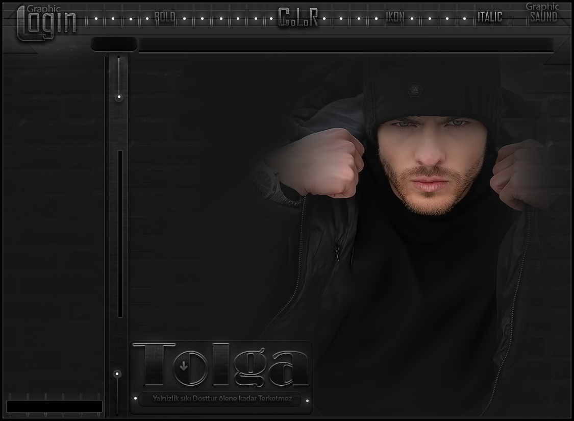The height and width of the screenshot is (421, 574).
Task: Click the black input field at bottom left
Action: click(x=54, y=406)
